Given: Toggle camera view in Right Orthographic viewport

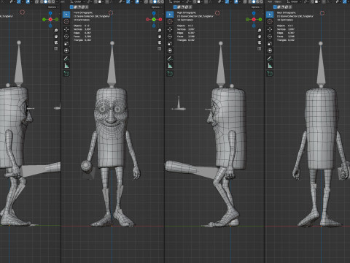Looking at the screenshot, I should [x=260, y=42].
